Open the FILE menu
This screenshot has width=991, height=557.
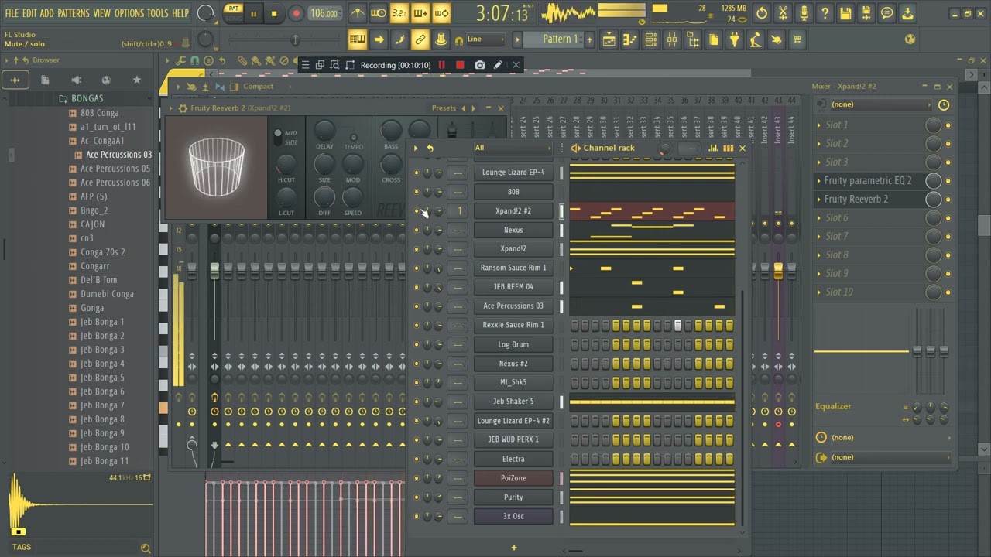[12, 13]
